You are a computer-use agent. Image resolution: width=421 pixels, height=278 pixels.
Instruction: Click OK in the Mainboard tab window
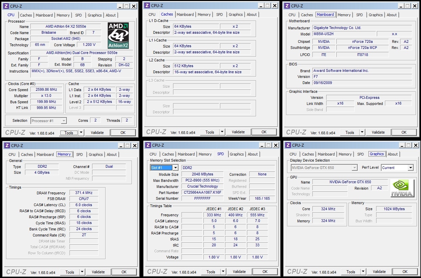pyautogui.click(x=404, y=132)
